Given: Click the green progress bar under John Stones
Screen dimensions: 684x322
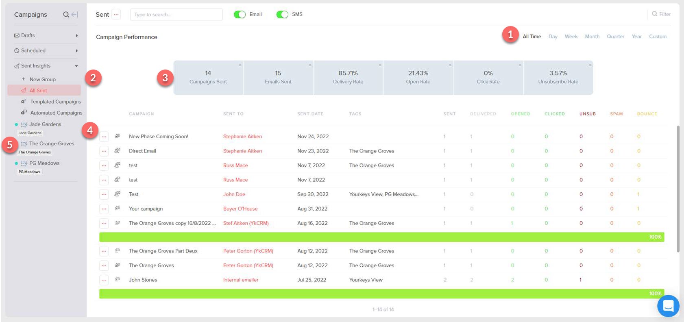Looking at the screenshot, I should point(382,294).
